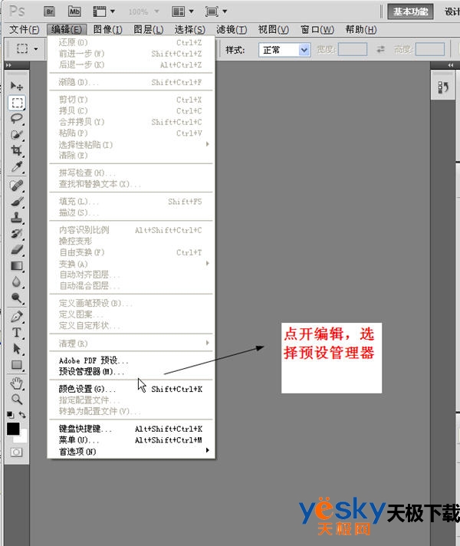The width and height of the screenshot is (460, 546).
Task: Click the 高度 input field
Action: click(430, 49)
